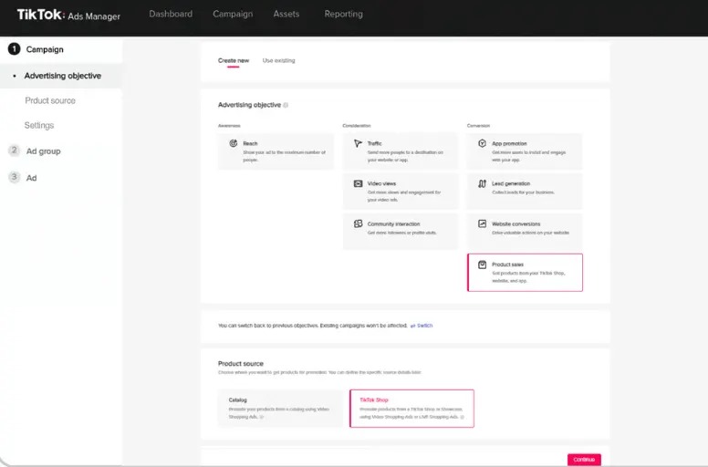Click the TikTok Shop description info icon

pyautogui.click(x=462, y=417)
